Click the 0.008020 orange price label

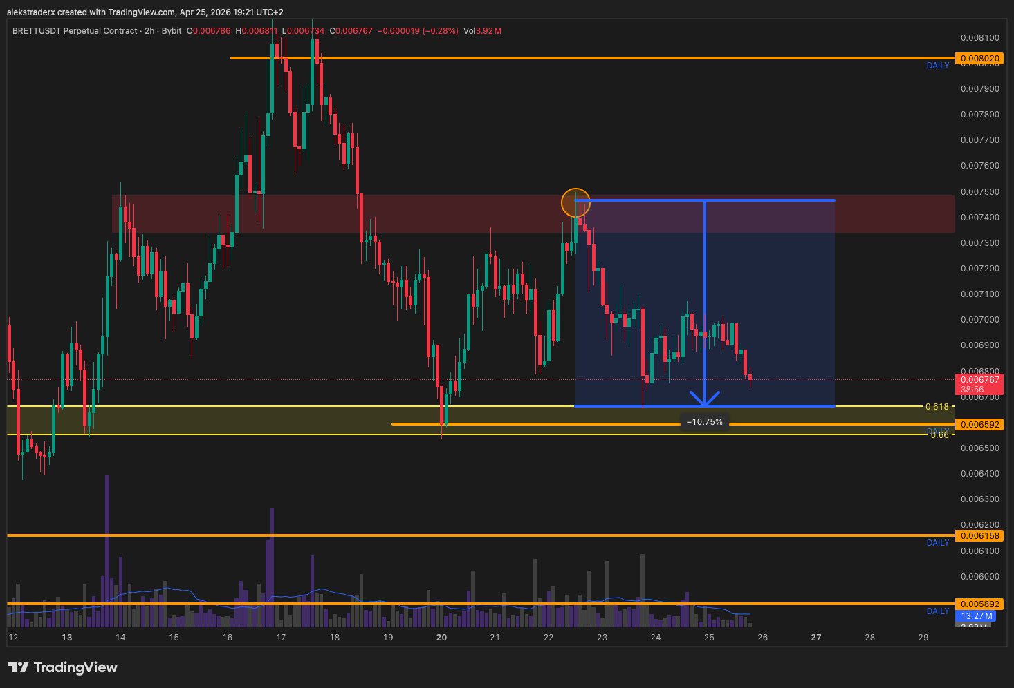click(x=979, y=59)
